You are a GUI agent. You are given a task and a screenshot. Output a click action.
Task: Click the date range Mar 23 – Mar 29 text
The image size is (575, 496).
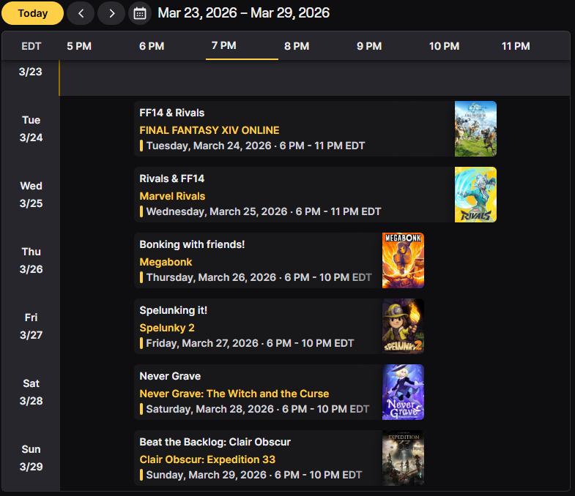click(243, 13)
